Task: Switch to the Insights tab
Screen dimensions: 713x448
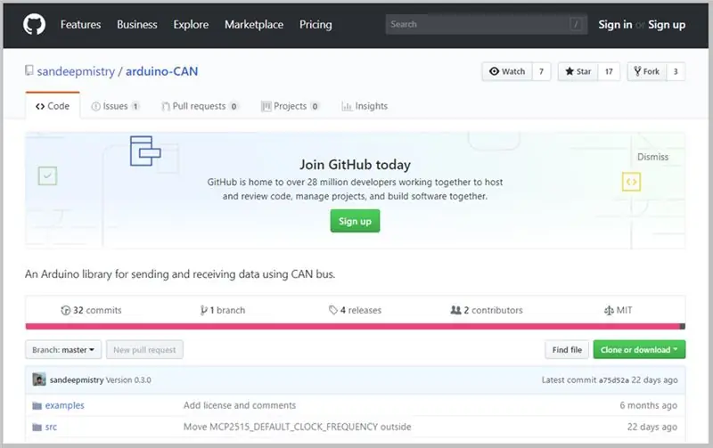Action: point(365,106)
